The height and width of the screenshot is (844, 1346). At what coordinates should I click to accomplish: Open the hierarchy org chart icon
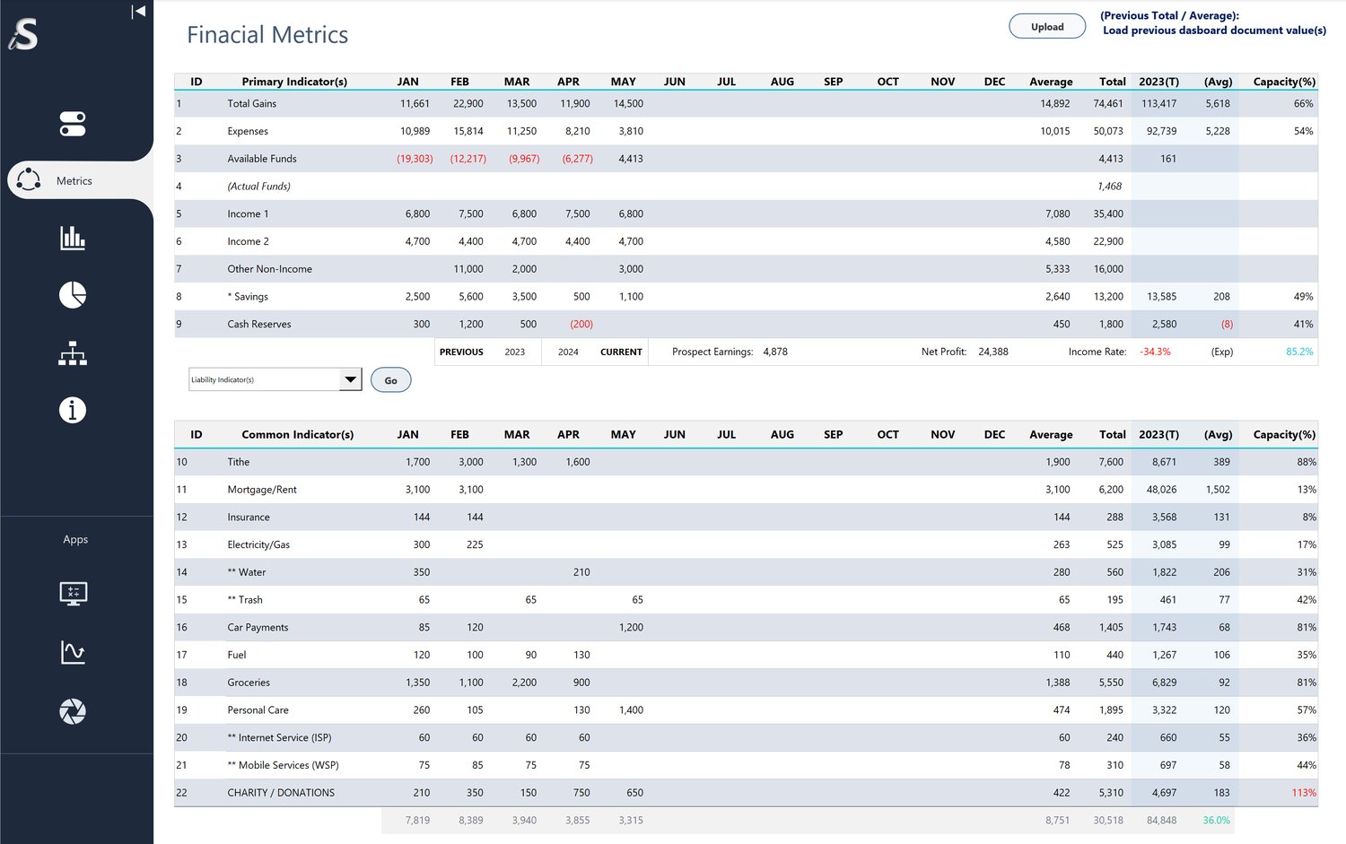tap(73, 353)
